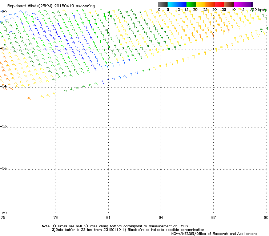269x236 pixels.
Task: Click the cyan-to-blue segment of the color scale
Action: pyautogui.click(x=177, y=4)
